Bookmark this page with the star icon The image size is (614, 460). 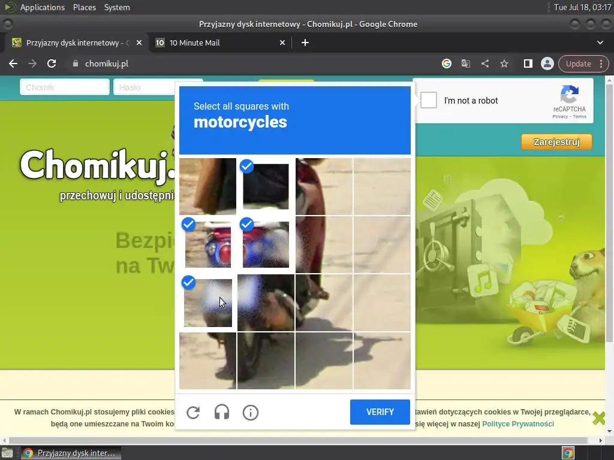(x=504, y=63)
